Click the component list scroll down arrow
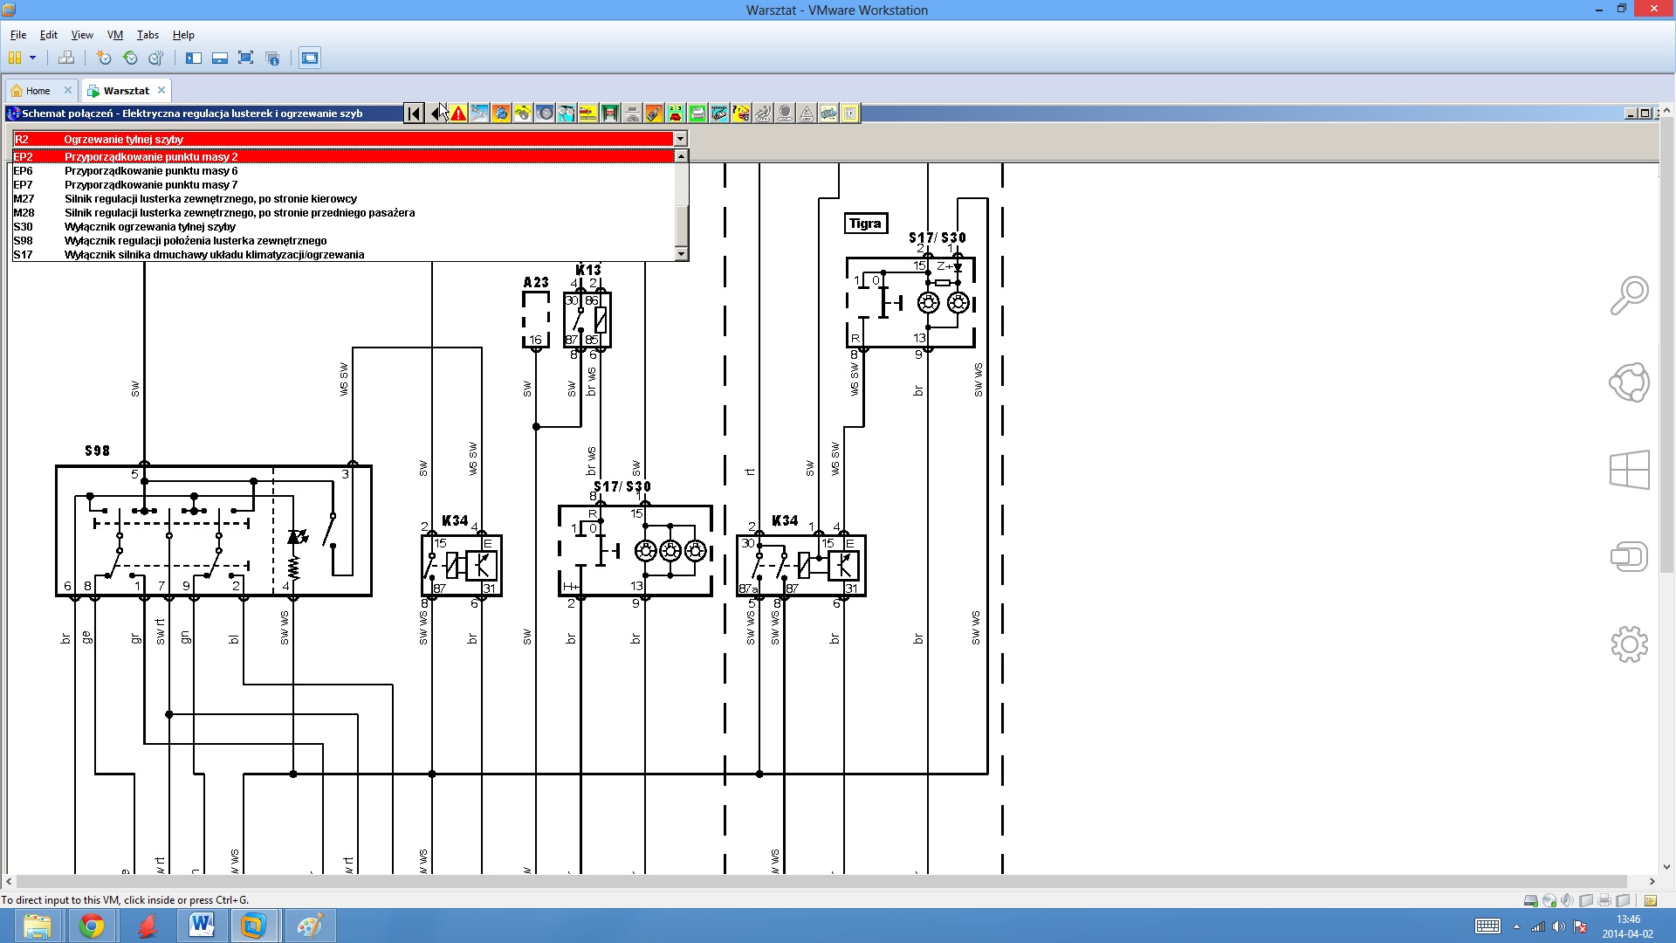Viewport: 1676px width, 943px height. click(x=682, y=254)
